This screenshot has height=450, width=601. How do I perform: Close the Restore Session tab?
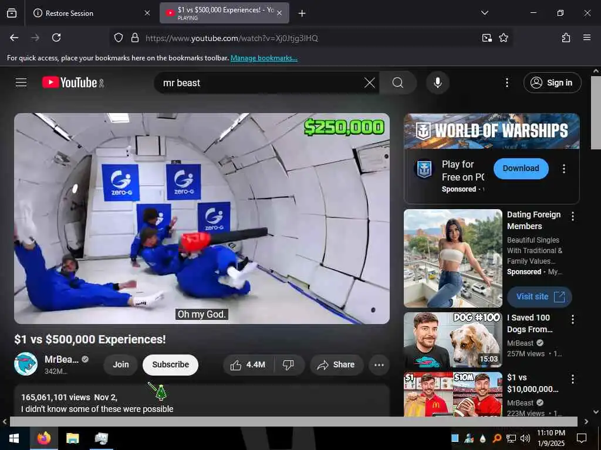coord(147,13)
